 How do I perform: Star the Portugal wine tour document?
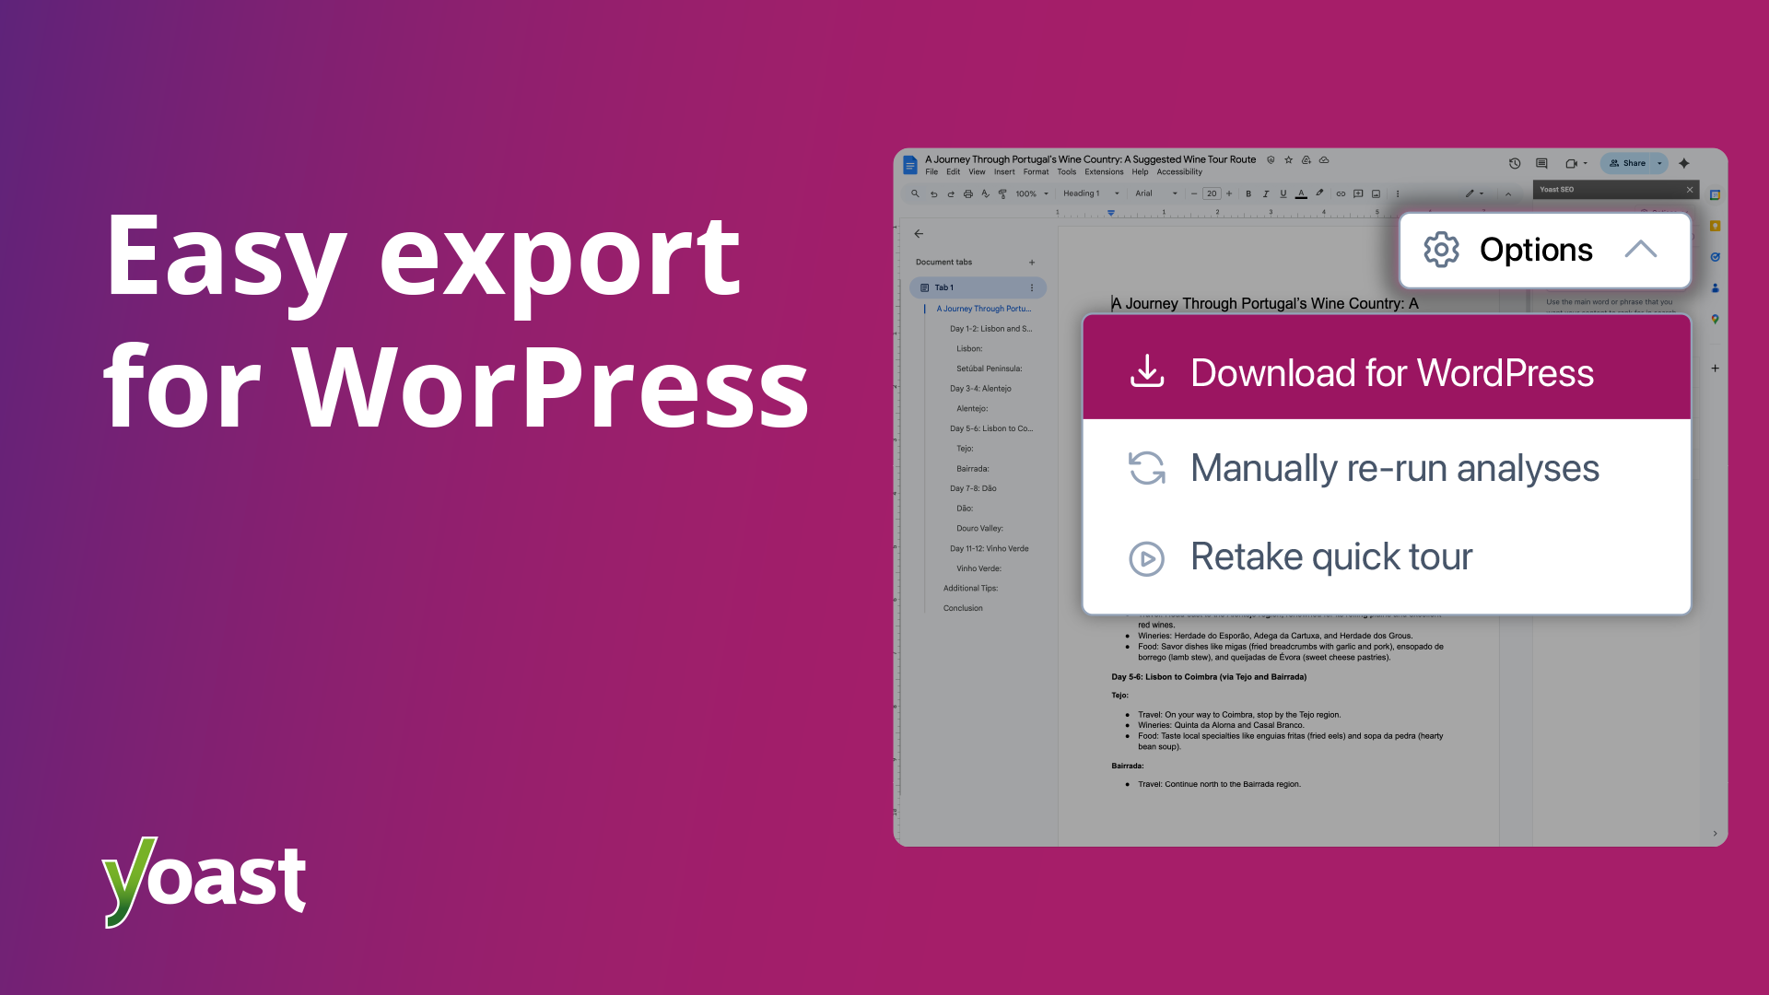click(1288, 159)
